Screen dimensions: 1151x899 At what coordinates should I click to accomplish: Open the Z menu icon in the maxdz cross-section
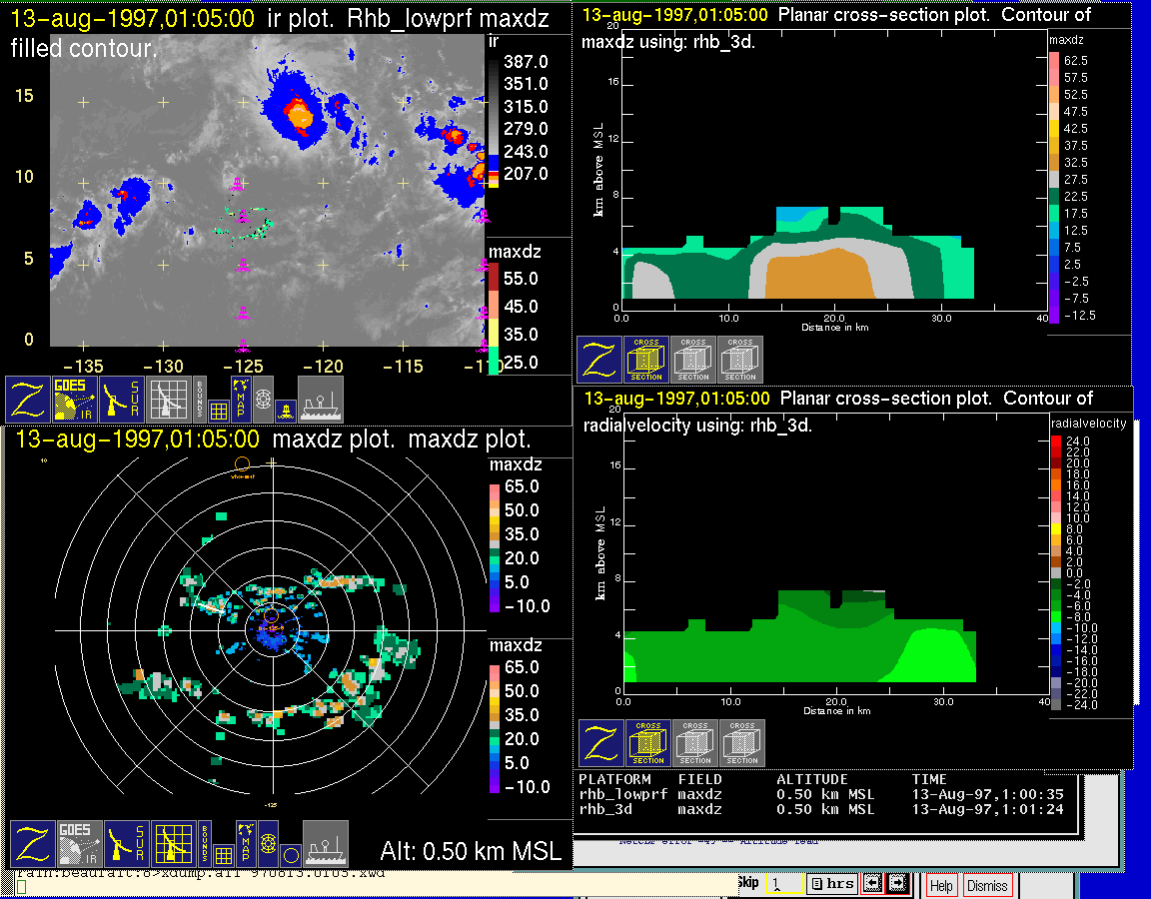(599, 360)
